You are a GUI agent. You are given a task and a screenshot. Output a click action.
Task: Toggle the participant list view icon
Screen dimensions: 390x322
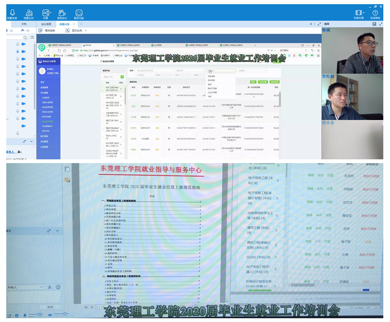32,37
